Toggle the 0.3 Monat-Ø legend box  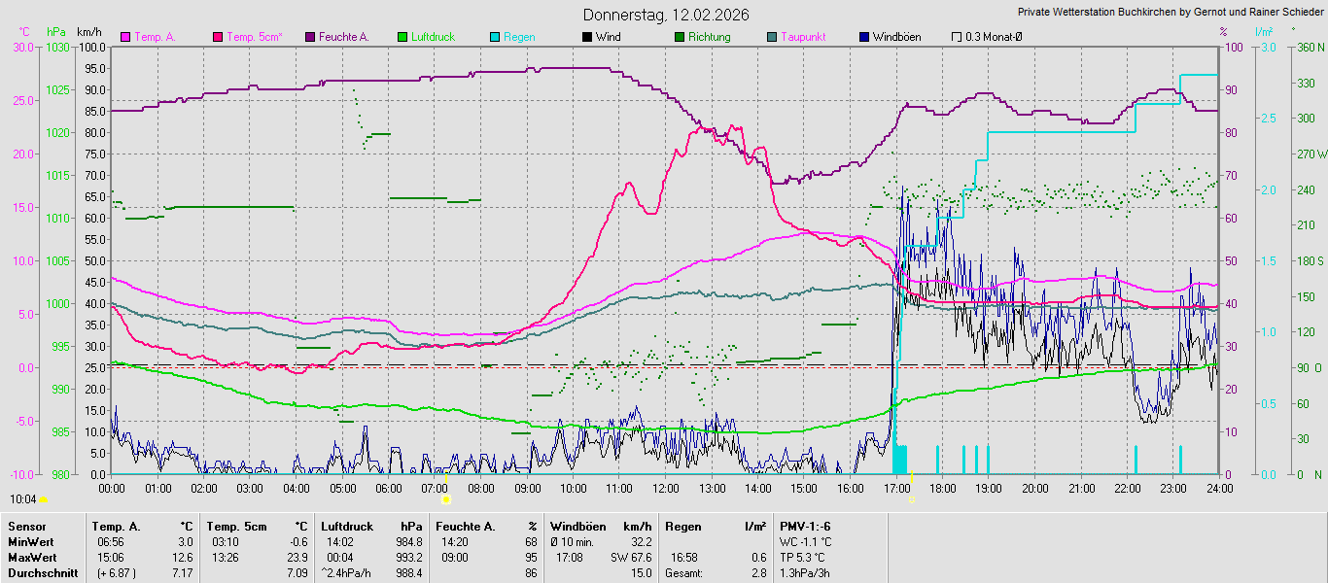coord(957,37)
